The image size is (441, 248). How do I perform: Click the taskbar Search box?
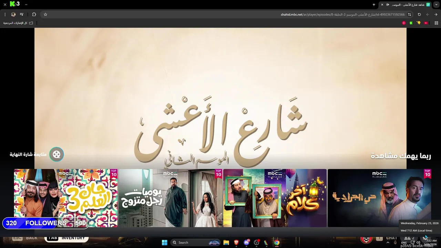tap(195, 242)
